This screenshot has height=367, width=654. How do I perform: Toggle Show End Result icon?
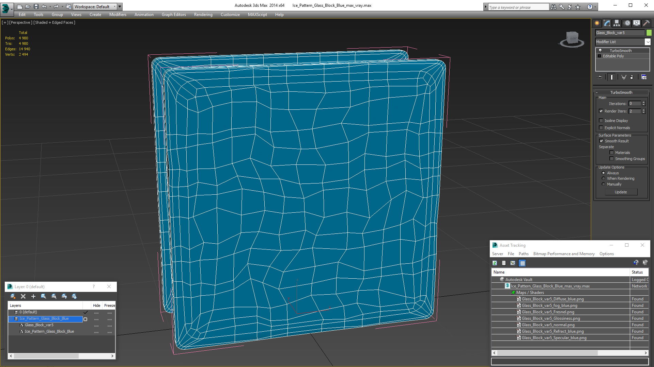612,77
